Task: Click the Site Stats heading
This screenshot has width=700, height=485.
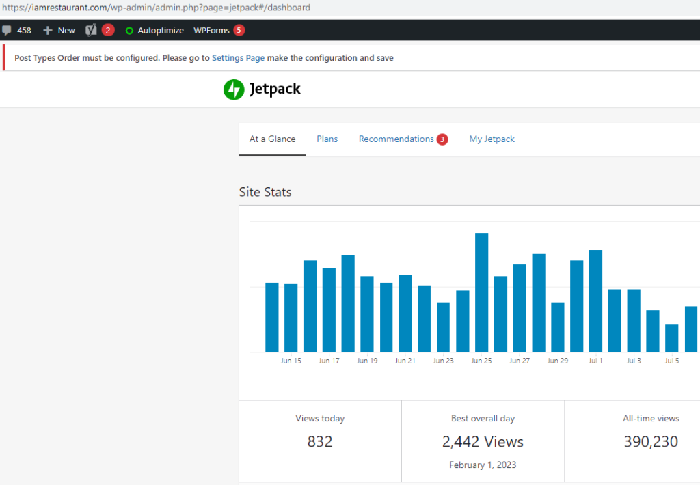Action: click(265, 192)
